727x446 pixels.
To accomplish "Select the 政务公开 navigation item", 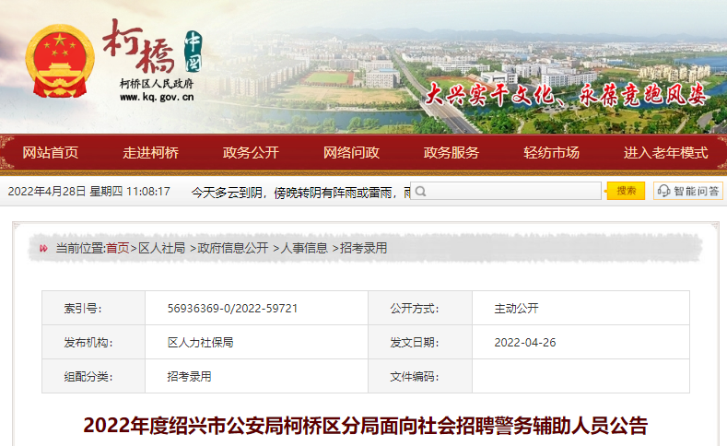I will click(x=251, y=153).
